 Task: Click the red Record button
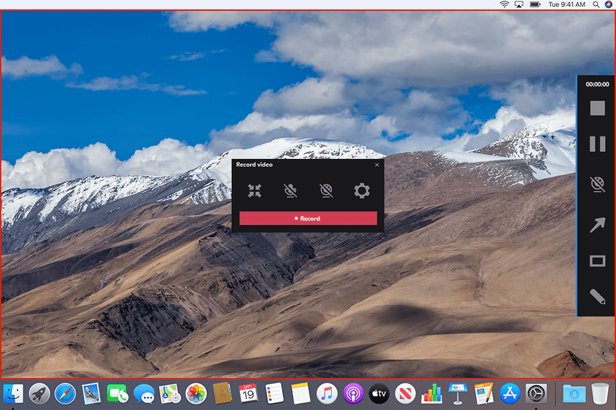point(308,218)
